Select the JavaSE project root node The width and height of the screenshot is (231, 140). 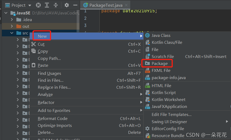pyautogui.click(x=23, y=13)
